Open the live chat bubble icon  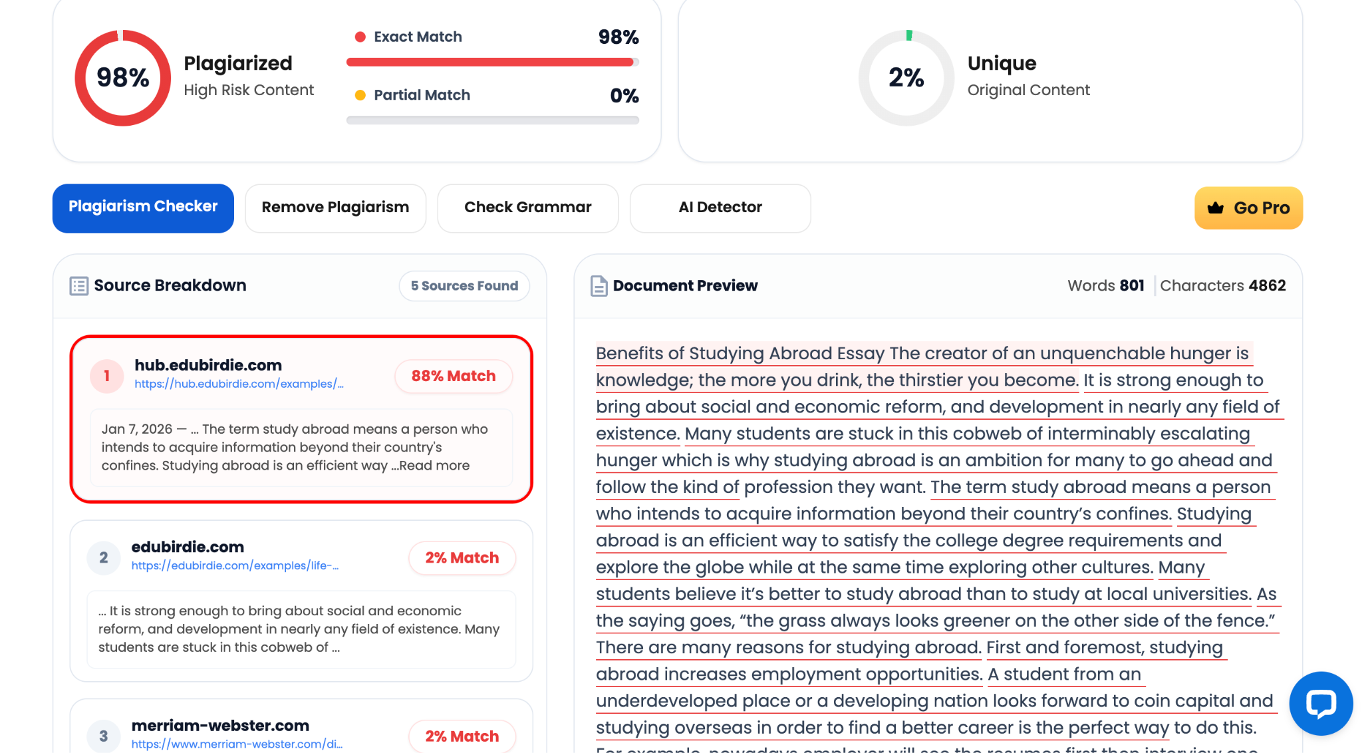click(x=1321, y=703)
